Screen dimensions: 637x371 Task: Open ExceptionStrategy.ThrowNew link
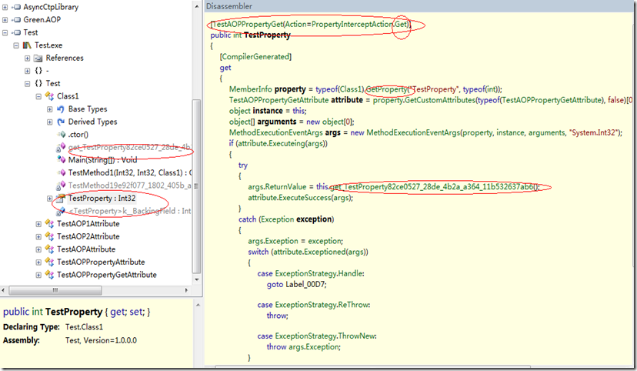(325, 336)
